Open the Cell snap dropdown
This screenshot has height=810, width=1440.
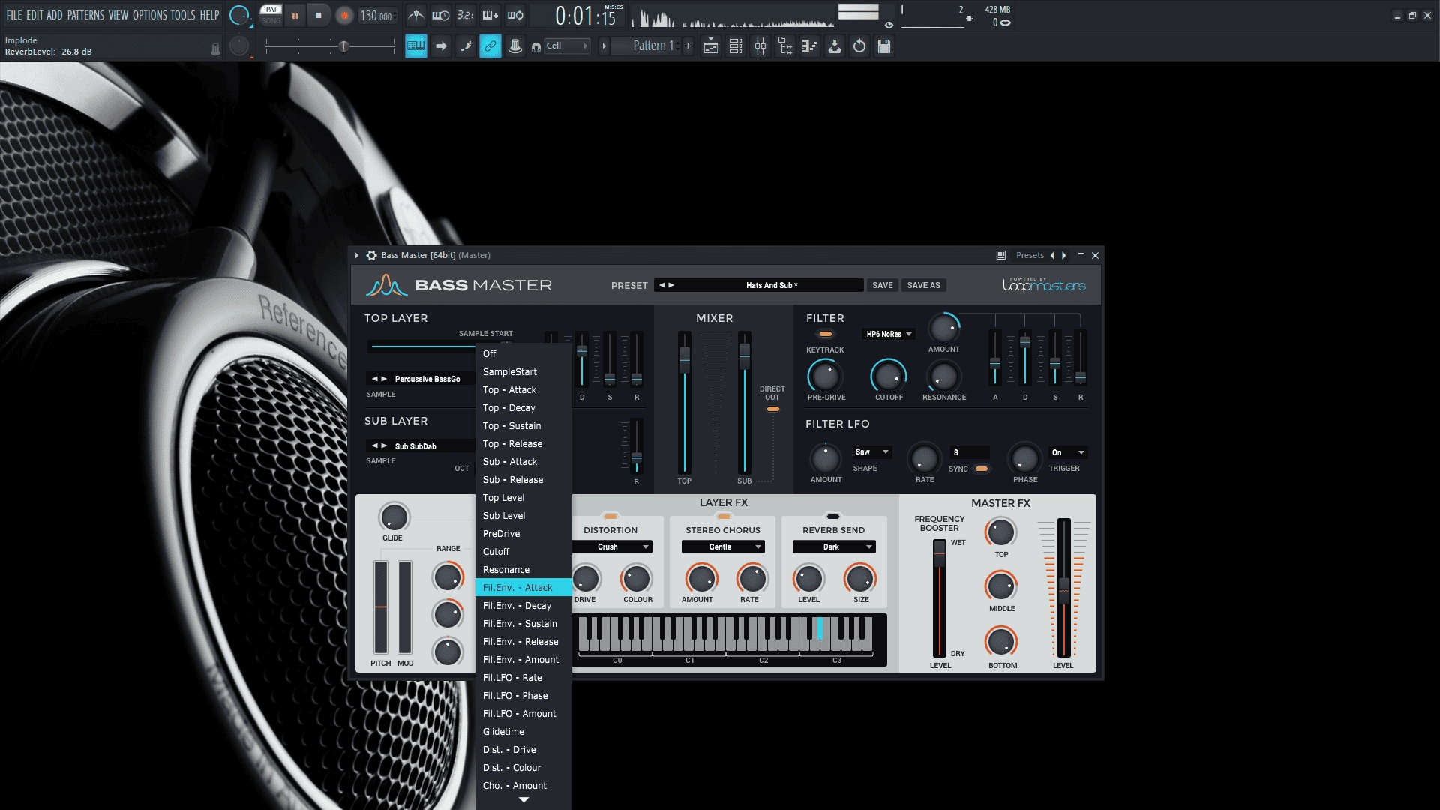(x=567, y=46)
